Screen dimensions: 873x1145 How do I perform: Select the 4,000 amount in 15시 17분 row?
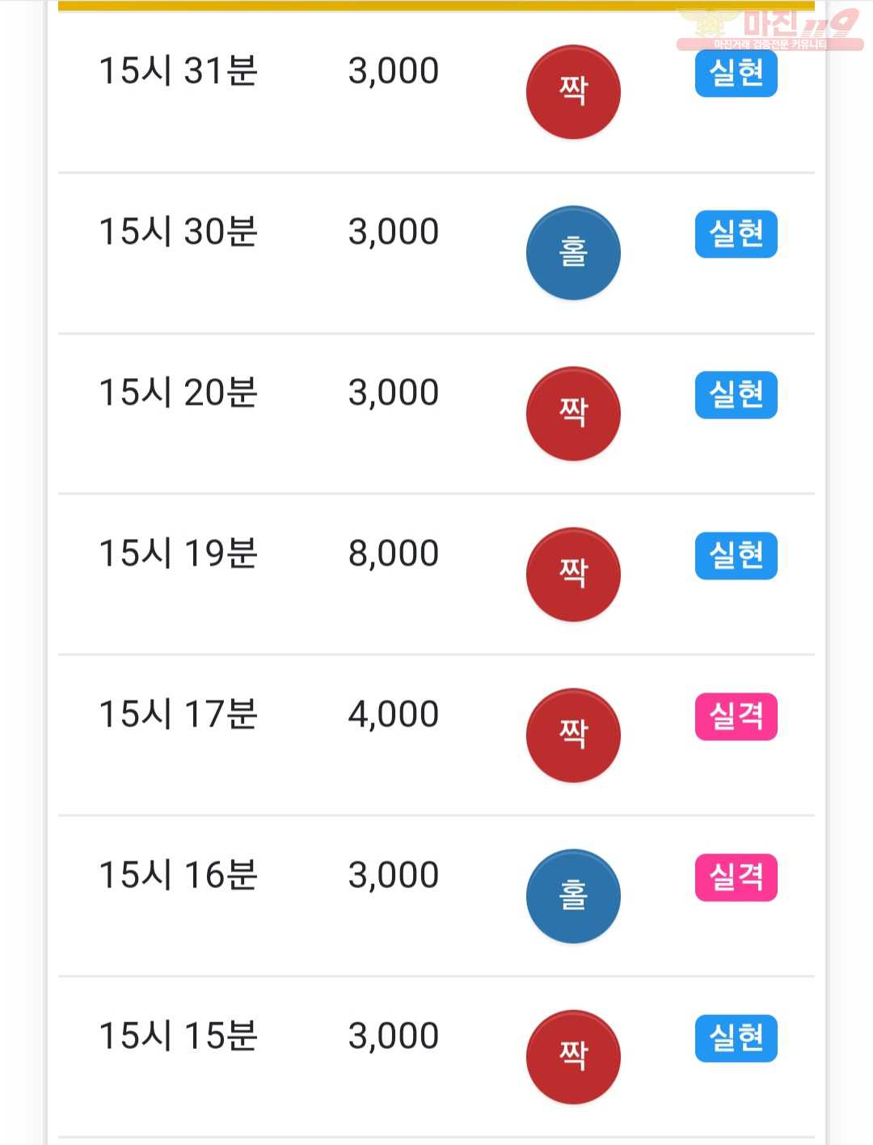click(394, 714)
